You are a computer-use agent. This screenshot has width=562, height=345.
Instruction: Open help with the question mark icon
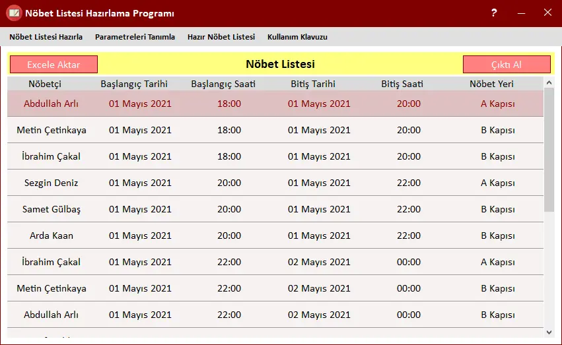coord(494,13)
